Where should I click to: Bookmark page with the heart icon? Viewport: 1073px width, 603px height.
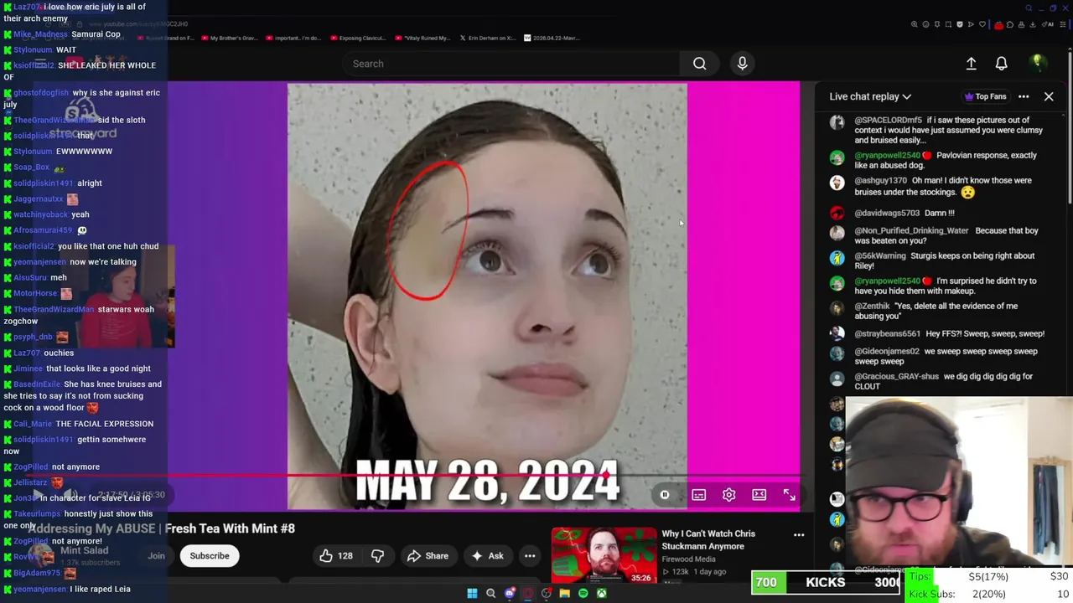(982, 24)
